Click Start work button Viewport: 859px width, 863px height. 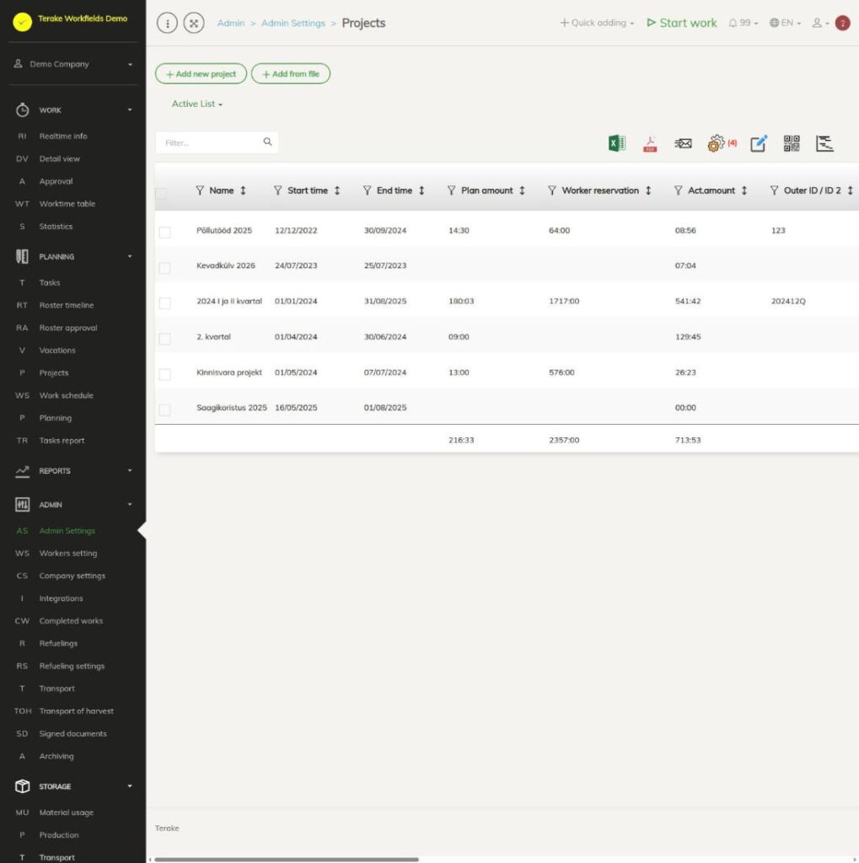(682, 23)
